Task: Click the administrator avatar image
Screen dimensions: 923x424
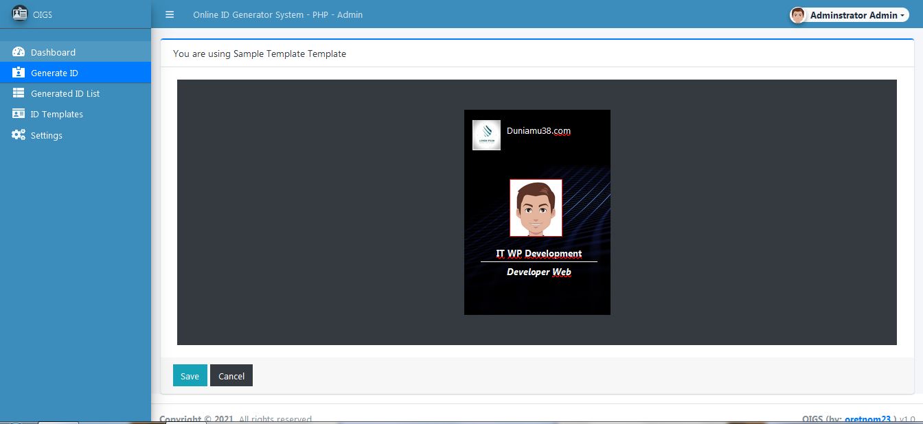Action: [x=797, y=14]
